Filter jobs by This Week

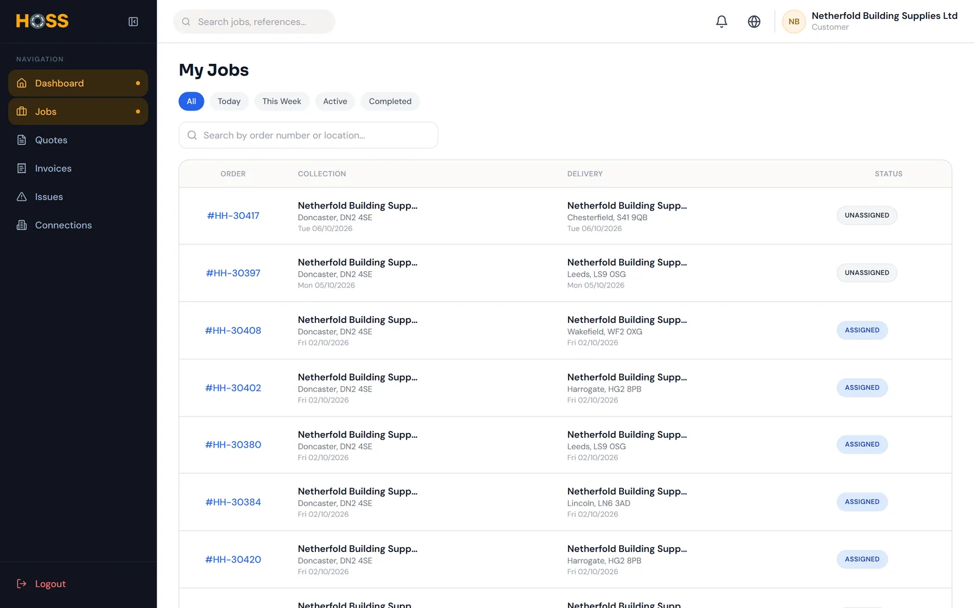point(282,102)
